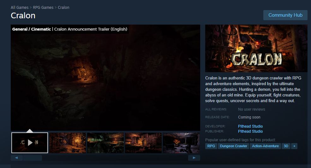This screenshot has width=311, height=168.
Task: Click the 'Coming soon' release date text
Action: [249, 117]
